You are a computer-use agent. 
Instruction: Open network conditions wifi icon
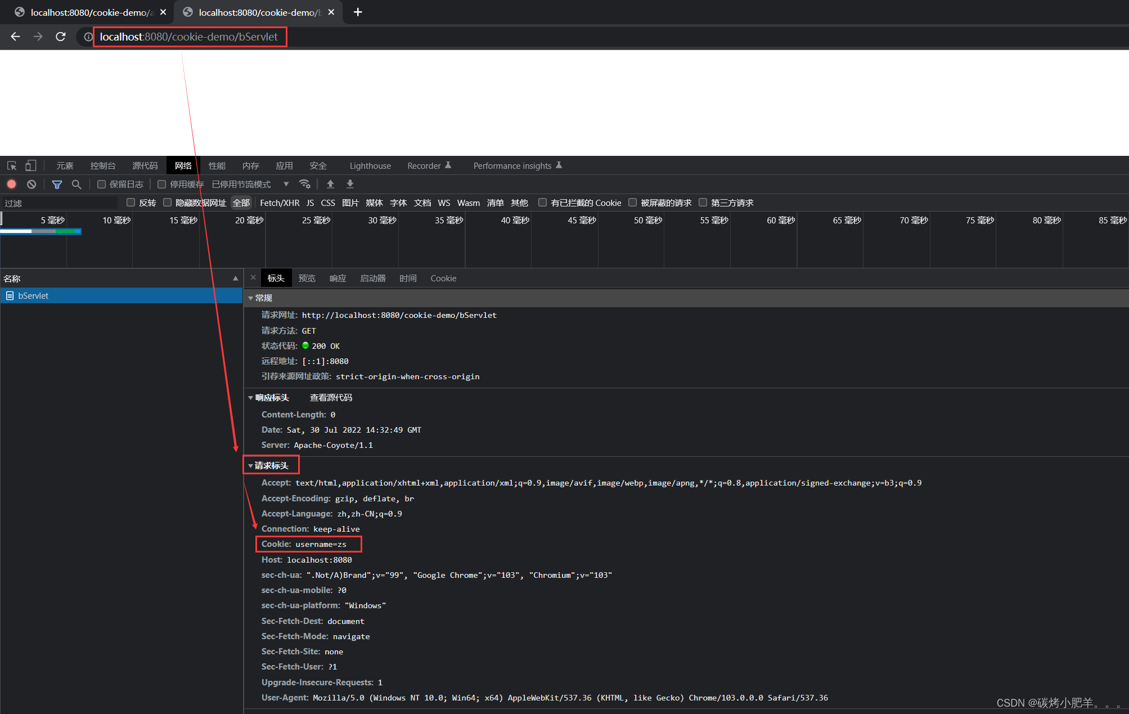(305, 184)
